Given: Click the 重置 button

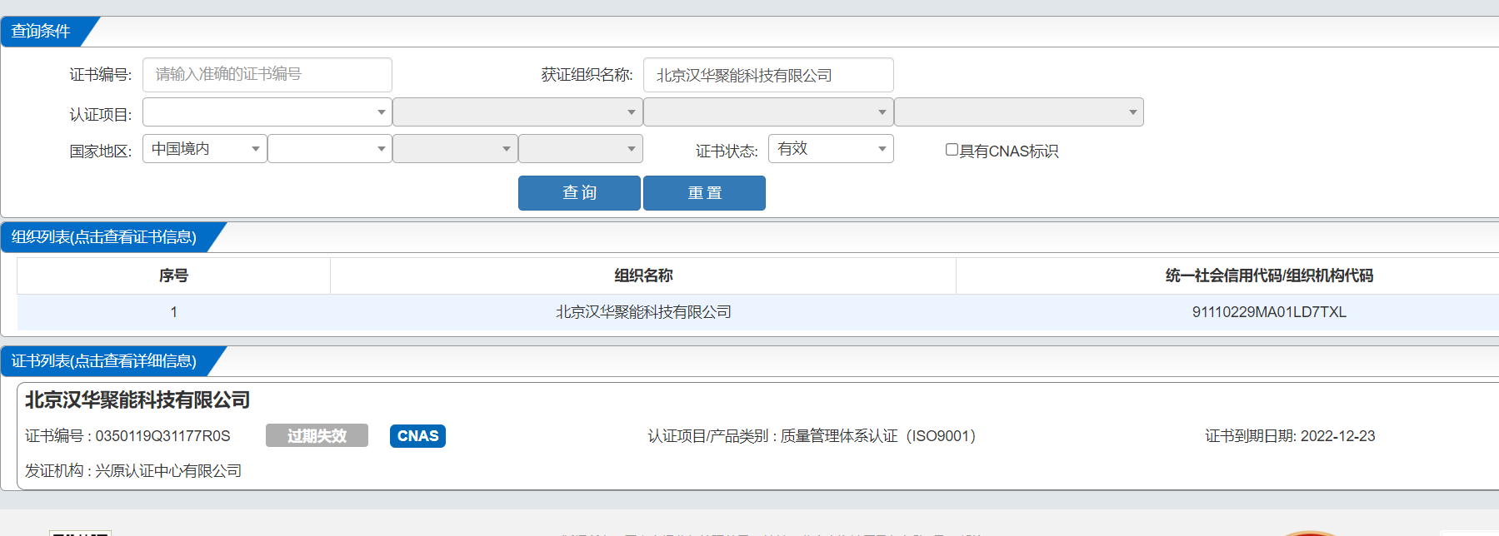Looking at the screenshot, I should click(x=704, y=193).
